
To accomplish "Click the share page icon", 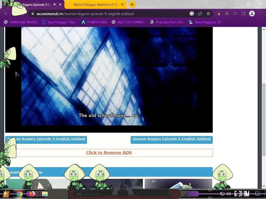I will pos(200,14).
